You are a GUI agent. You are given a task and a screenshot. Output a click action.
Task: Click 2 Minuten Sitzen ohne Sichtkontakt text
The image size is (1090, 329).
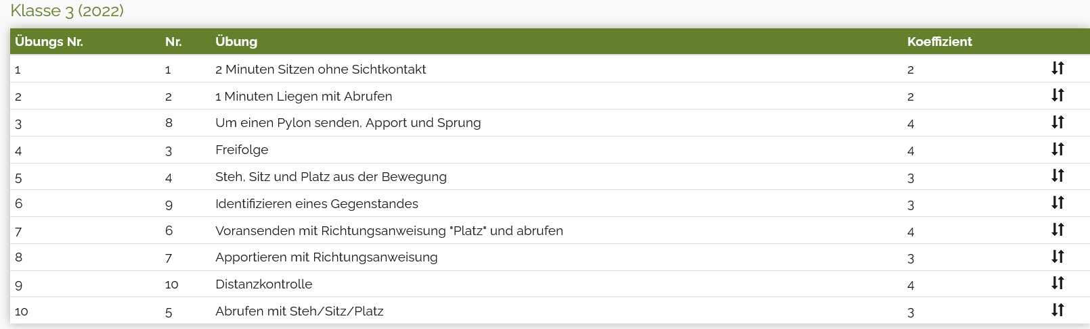coord(320,69)
